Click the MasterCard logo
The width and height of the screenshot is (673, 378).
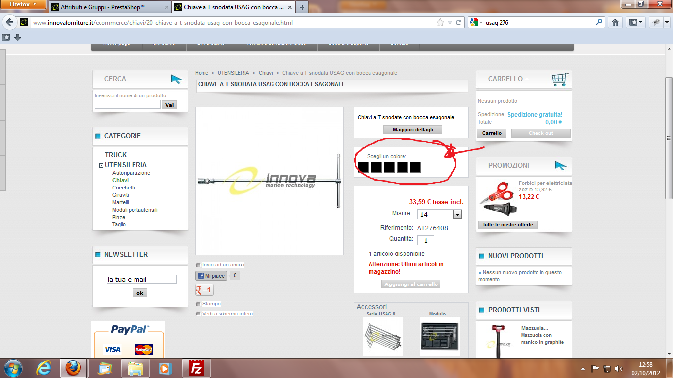pos(143,349)
